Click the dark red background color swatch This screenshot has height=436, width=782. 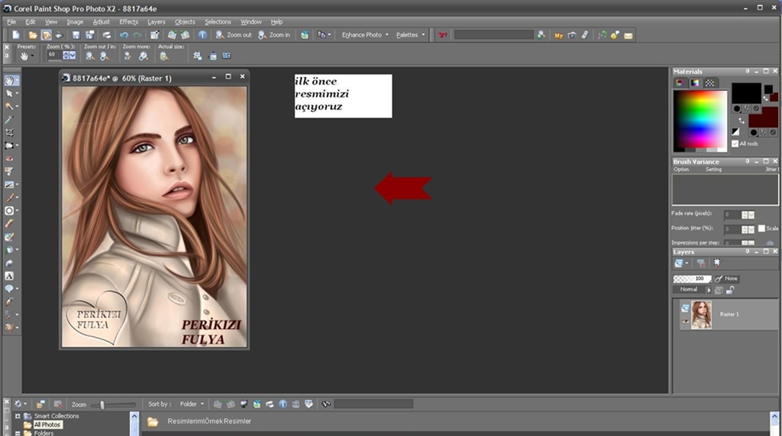tap(763, 117)
